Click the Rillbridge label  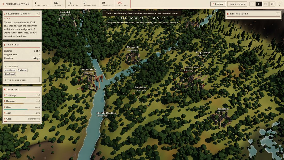(x=223, y=109)
